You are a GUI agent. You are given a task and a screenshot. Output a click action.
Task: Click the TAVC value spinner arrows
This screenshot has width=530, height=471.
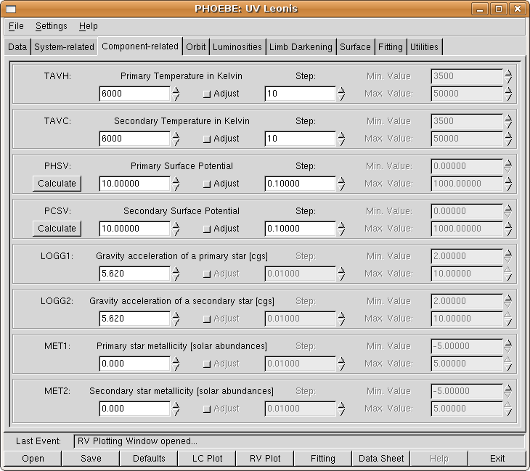pyautogui.click(x=176, y=139)
